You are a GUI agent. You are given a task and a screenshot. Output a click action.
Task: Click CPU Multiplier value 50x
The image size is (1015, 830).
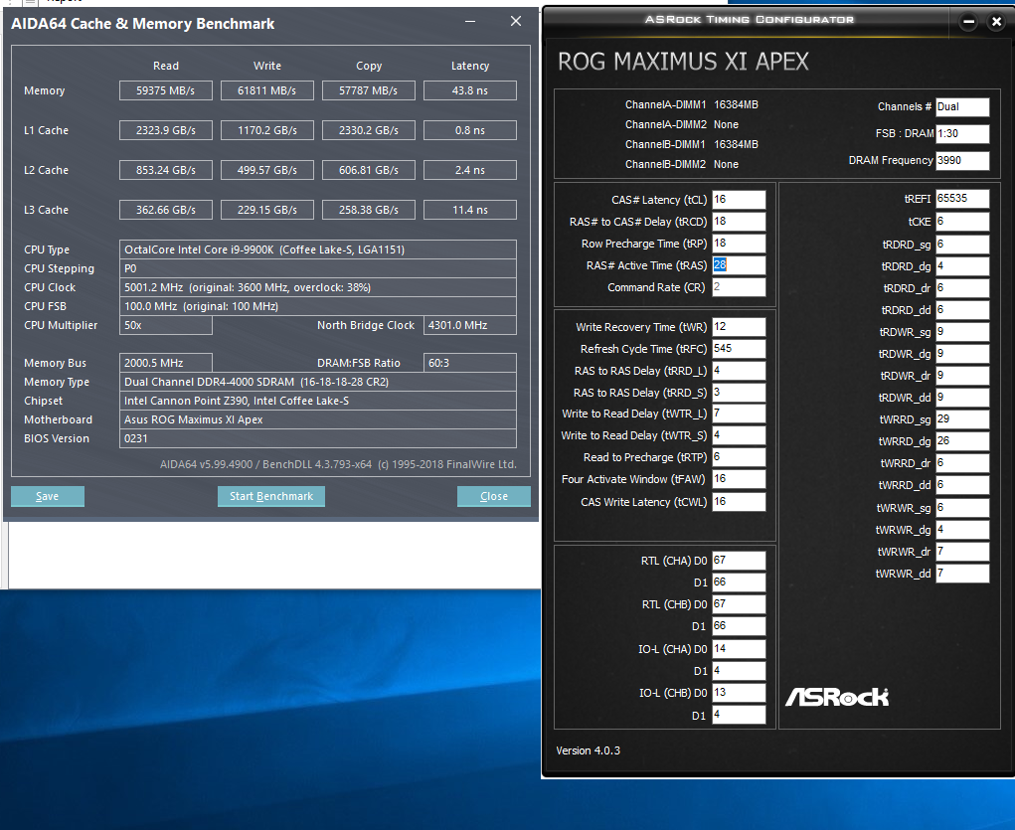point(166,325)
